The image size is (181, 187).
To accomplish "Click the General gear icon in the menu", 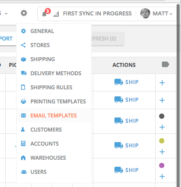I will 23,31.
